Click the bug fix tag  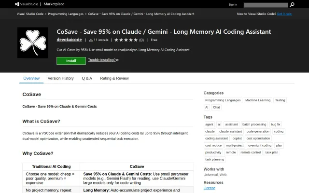(x=276, y=124)
